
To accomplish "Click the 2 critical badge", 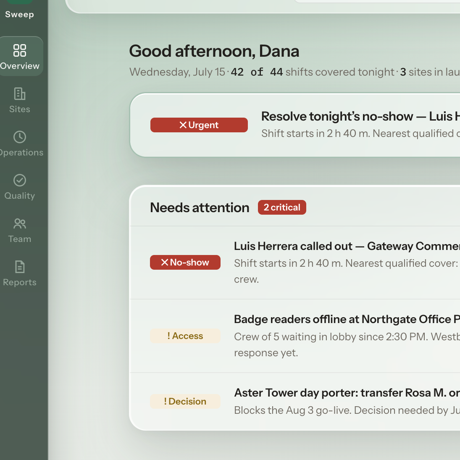I will click(282, 208).
